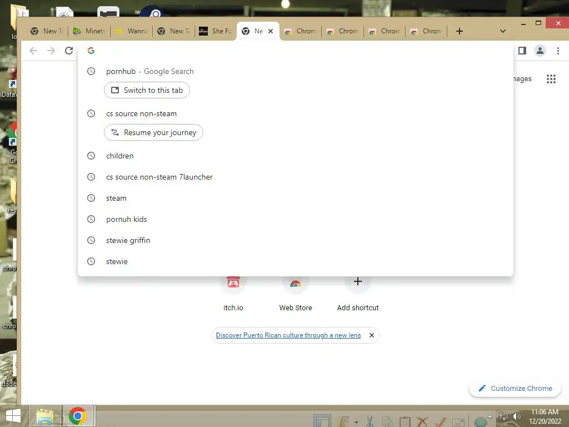
Task: Minimize the Chrome window
Action: tap(523, 23)
